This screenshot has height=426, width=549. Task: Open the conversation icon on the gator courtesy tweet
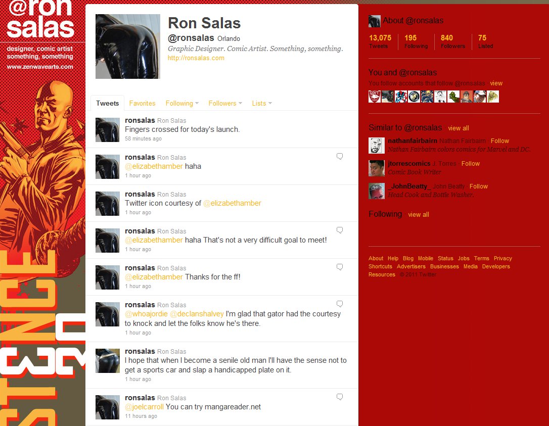pos(339,304)
